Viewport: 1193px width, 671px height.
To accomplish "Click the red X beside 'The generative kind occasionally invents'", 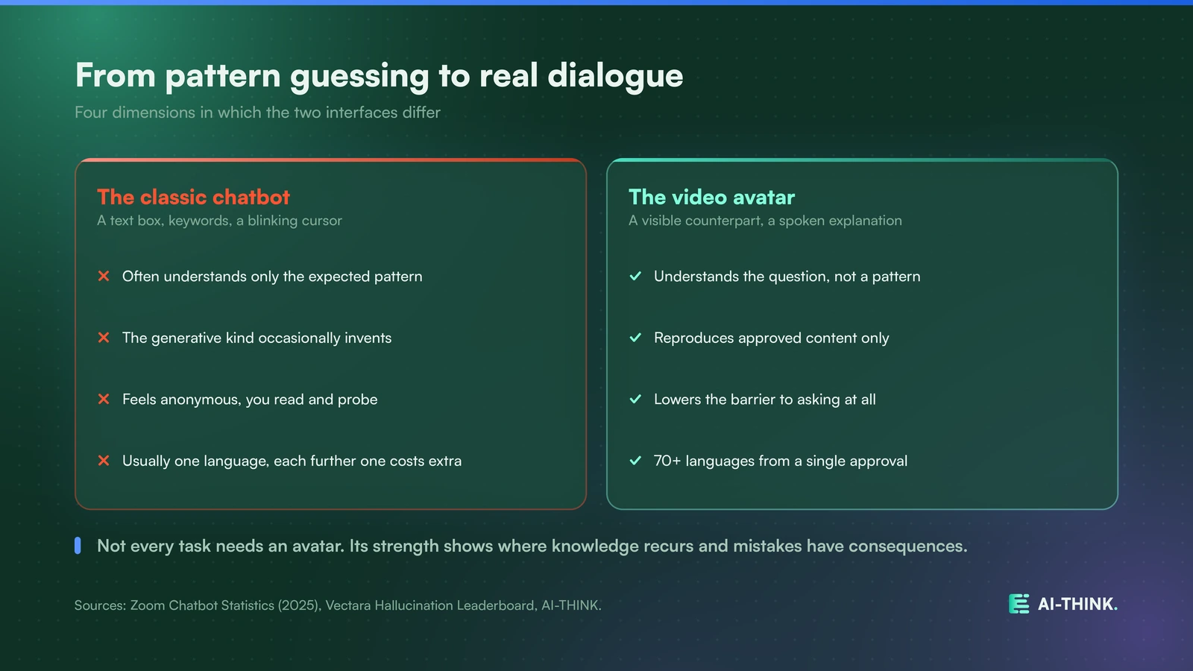I will click(104, 338).
